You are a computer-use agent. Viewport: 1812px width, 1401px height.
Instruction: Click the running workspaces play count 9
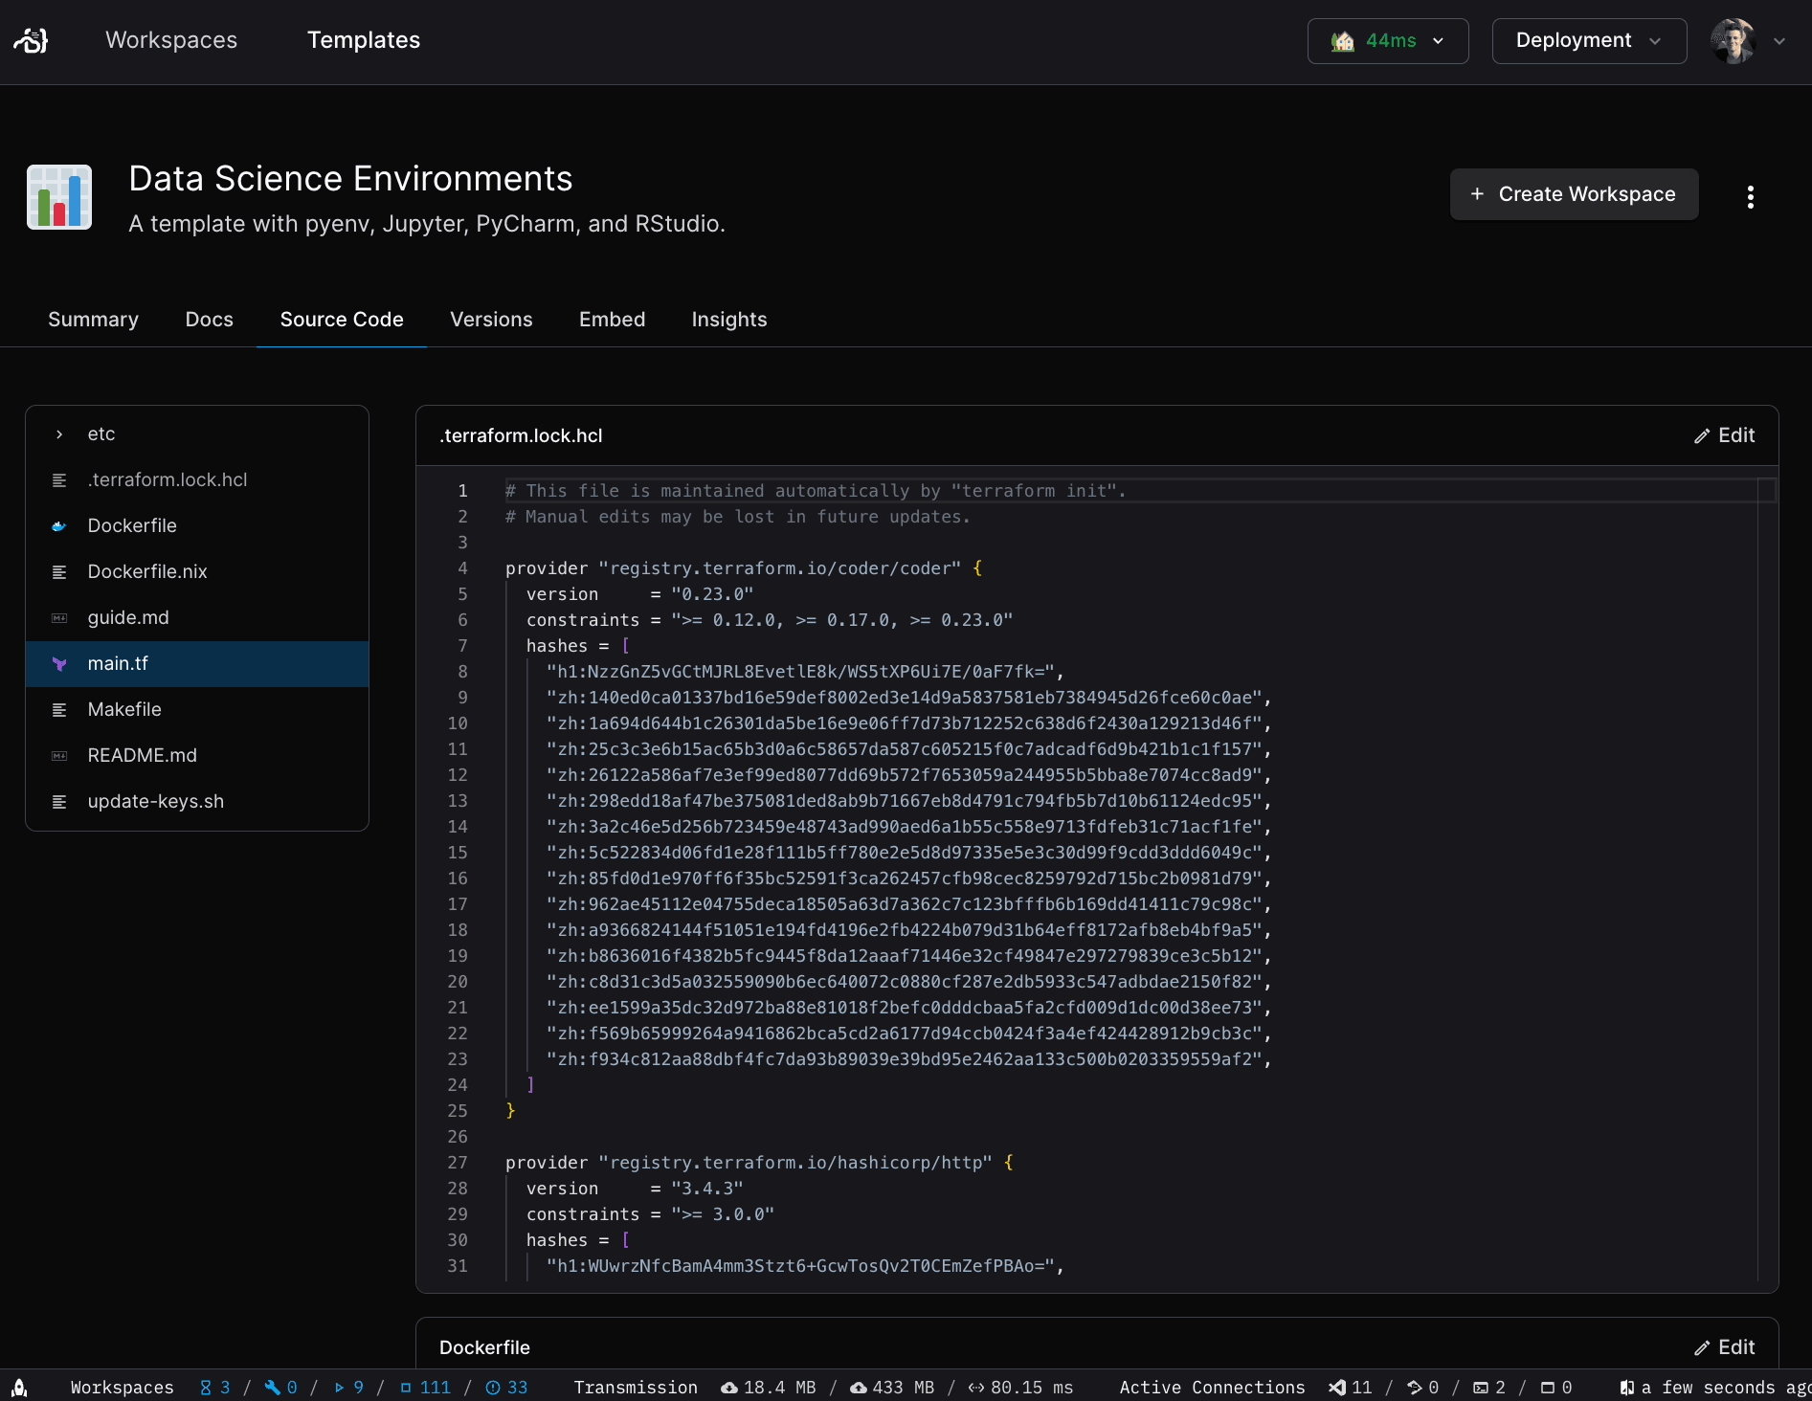(x=348, y=1388)
